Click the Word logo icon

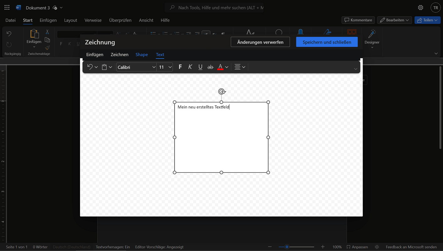[19, 8]
